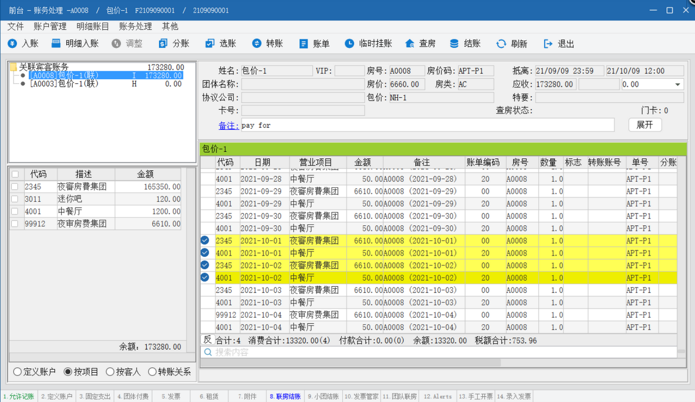Click the 选账 select account icon
Screen dimensions: 695x402
point(210,44)
